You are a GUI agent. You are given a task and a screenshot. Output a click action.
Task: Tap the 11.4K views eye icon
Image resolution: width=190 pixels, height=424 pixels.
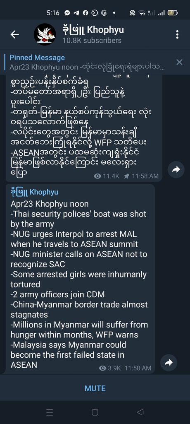[x=97, y=176]
